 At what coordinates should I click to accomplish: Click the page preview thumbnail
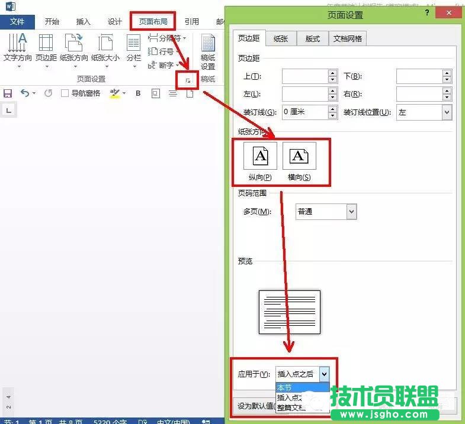tap(290, 312)
